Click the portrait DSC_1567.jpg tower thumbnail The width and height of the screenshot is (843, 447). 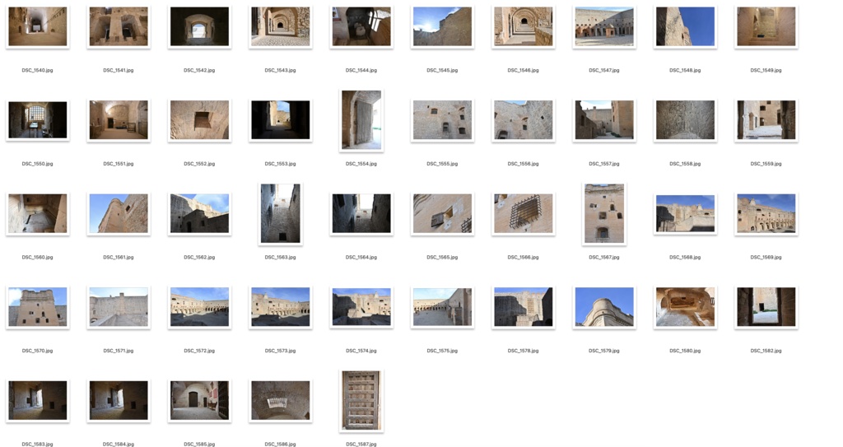tap(604, 213)
